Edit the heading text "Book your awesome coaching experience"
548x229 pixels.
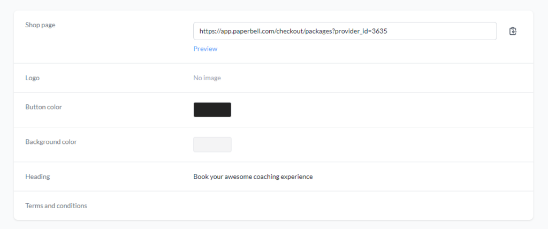(x=253, y=177)
